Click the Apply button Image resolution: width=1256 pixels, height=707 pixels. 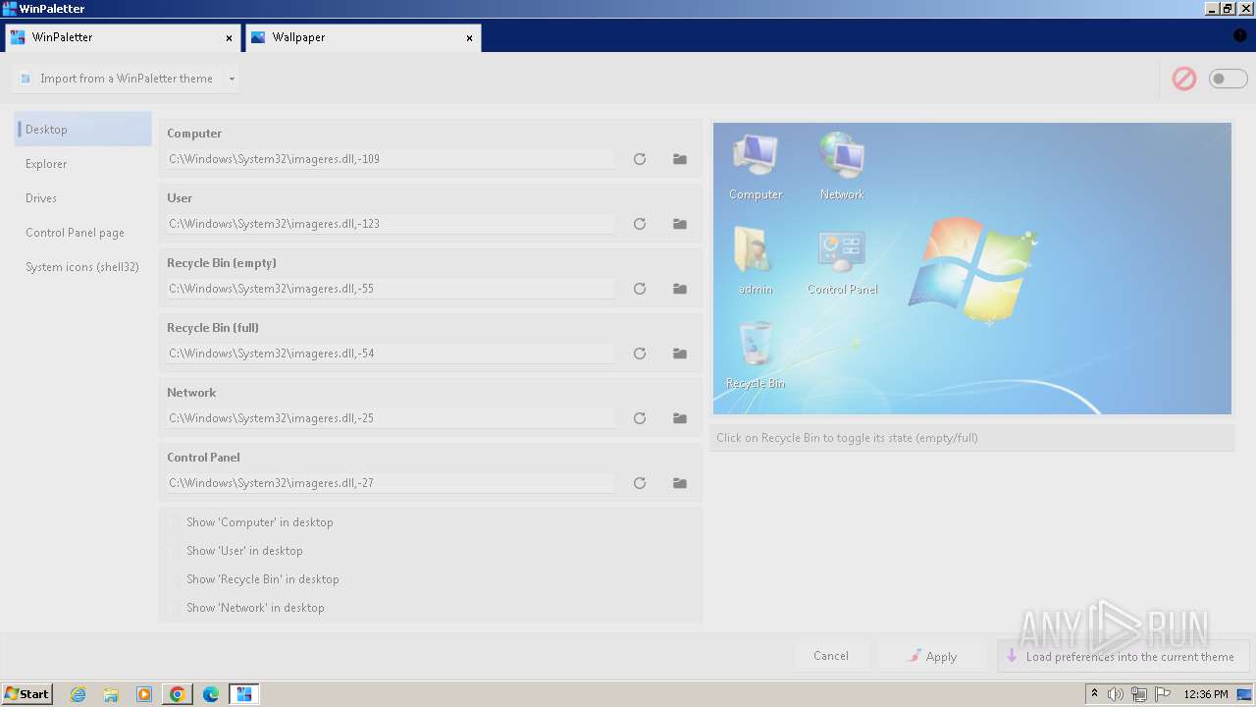932,656
